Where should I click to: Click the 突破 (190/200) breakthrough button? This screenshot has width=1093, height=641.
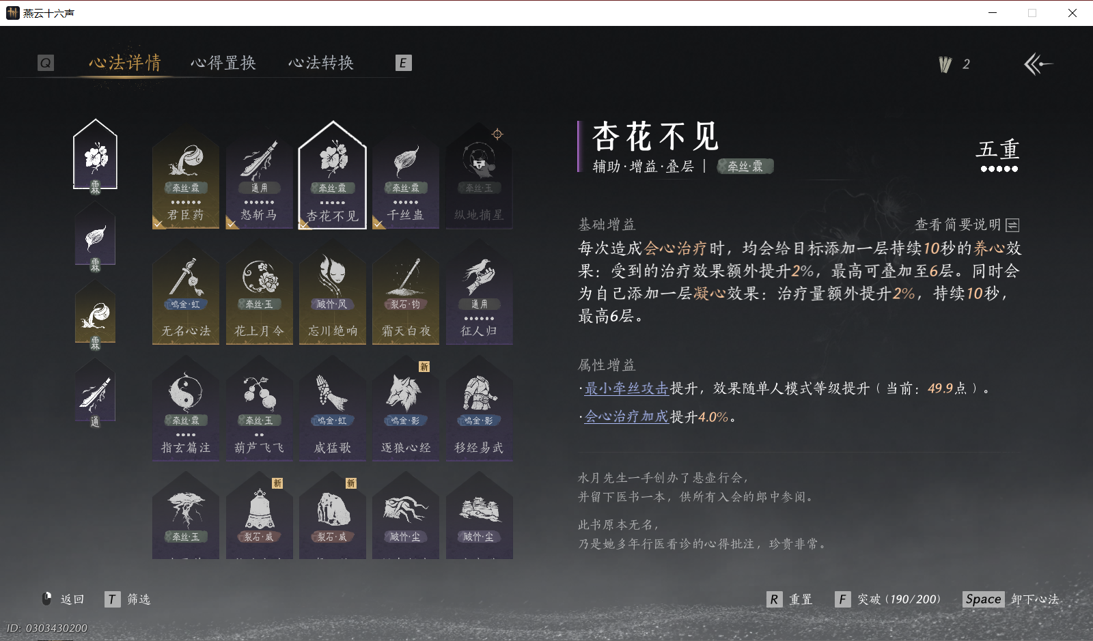coord(888,599)
